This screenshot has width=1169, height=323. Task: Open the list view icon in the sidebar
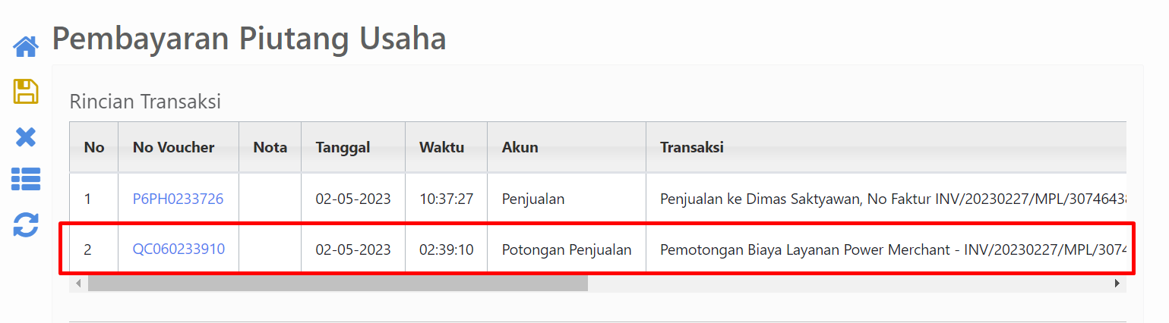tap(26, 180)
